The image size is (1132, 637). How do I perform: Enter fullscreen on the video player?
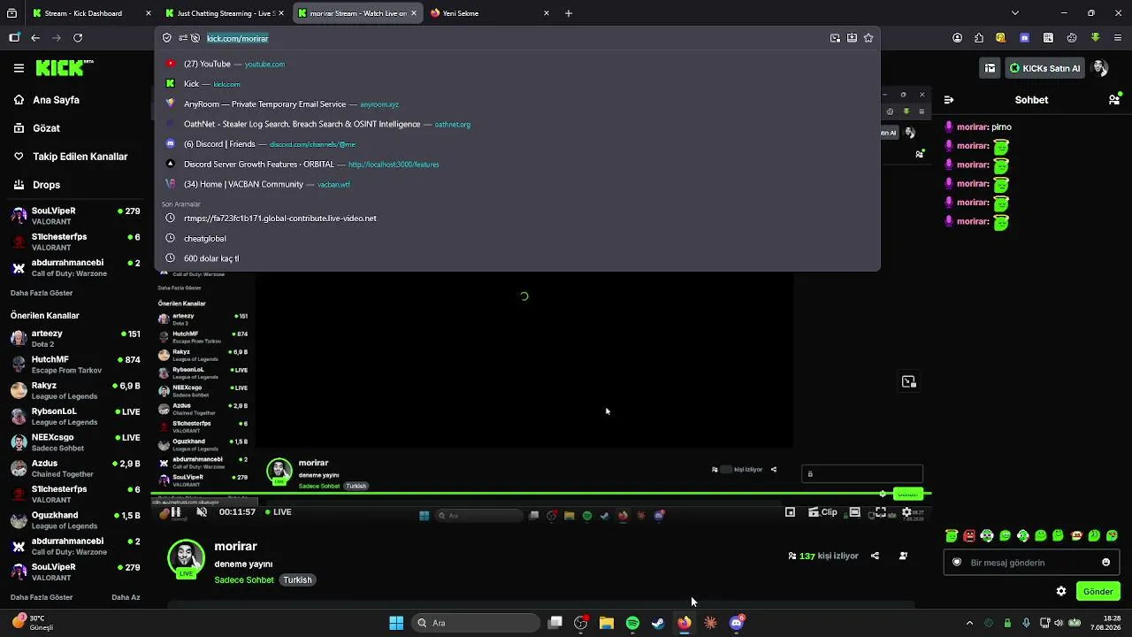pyautogui.click(x=881, y=512)
